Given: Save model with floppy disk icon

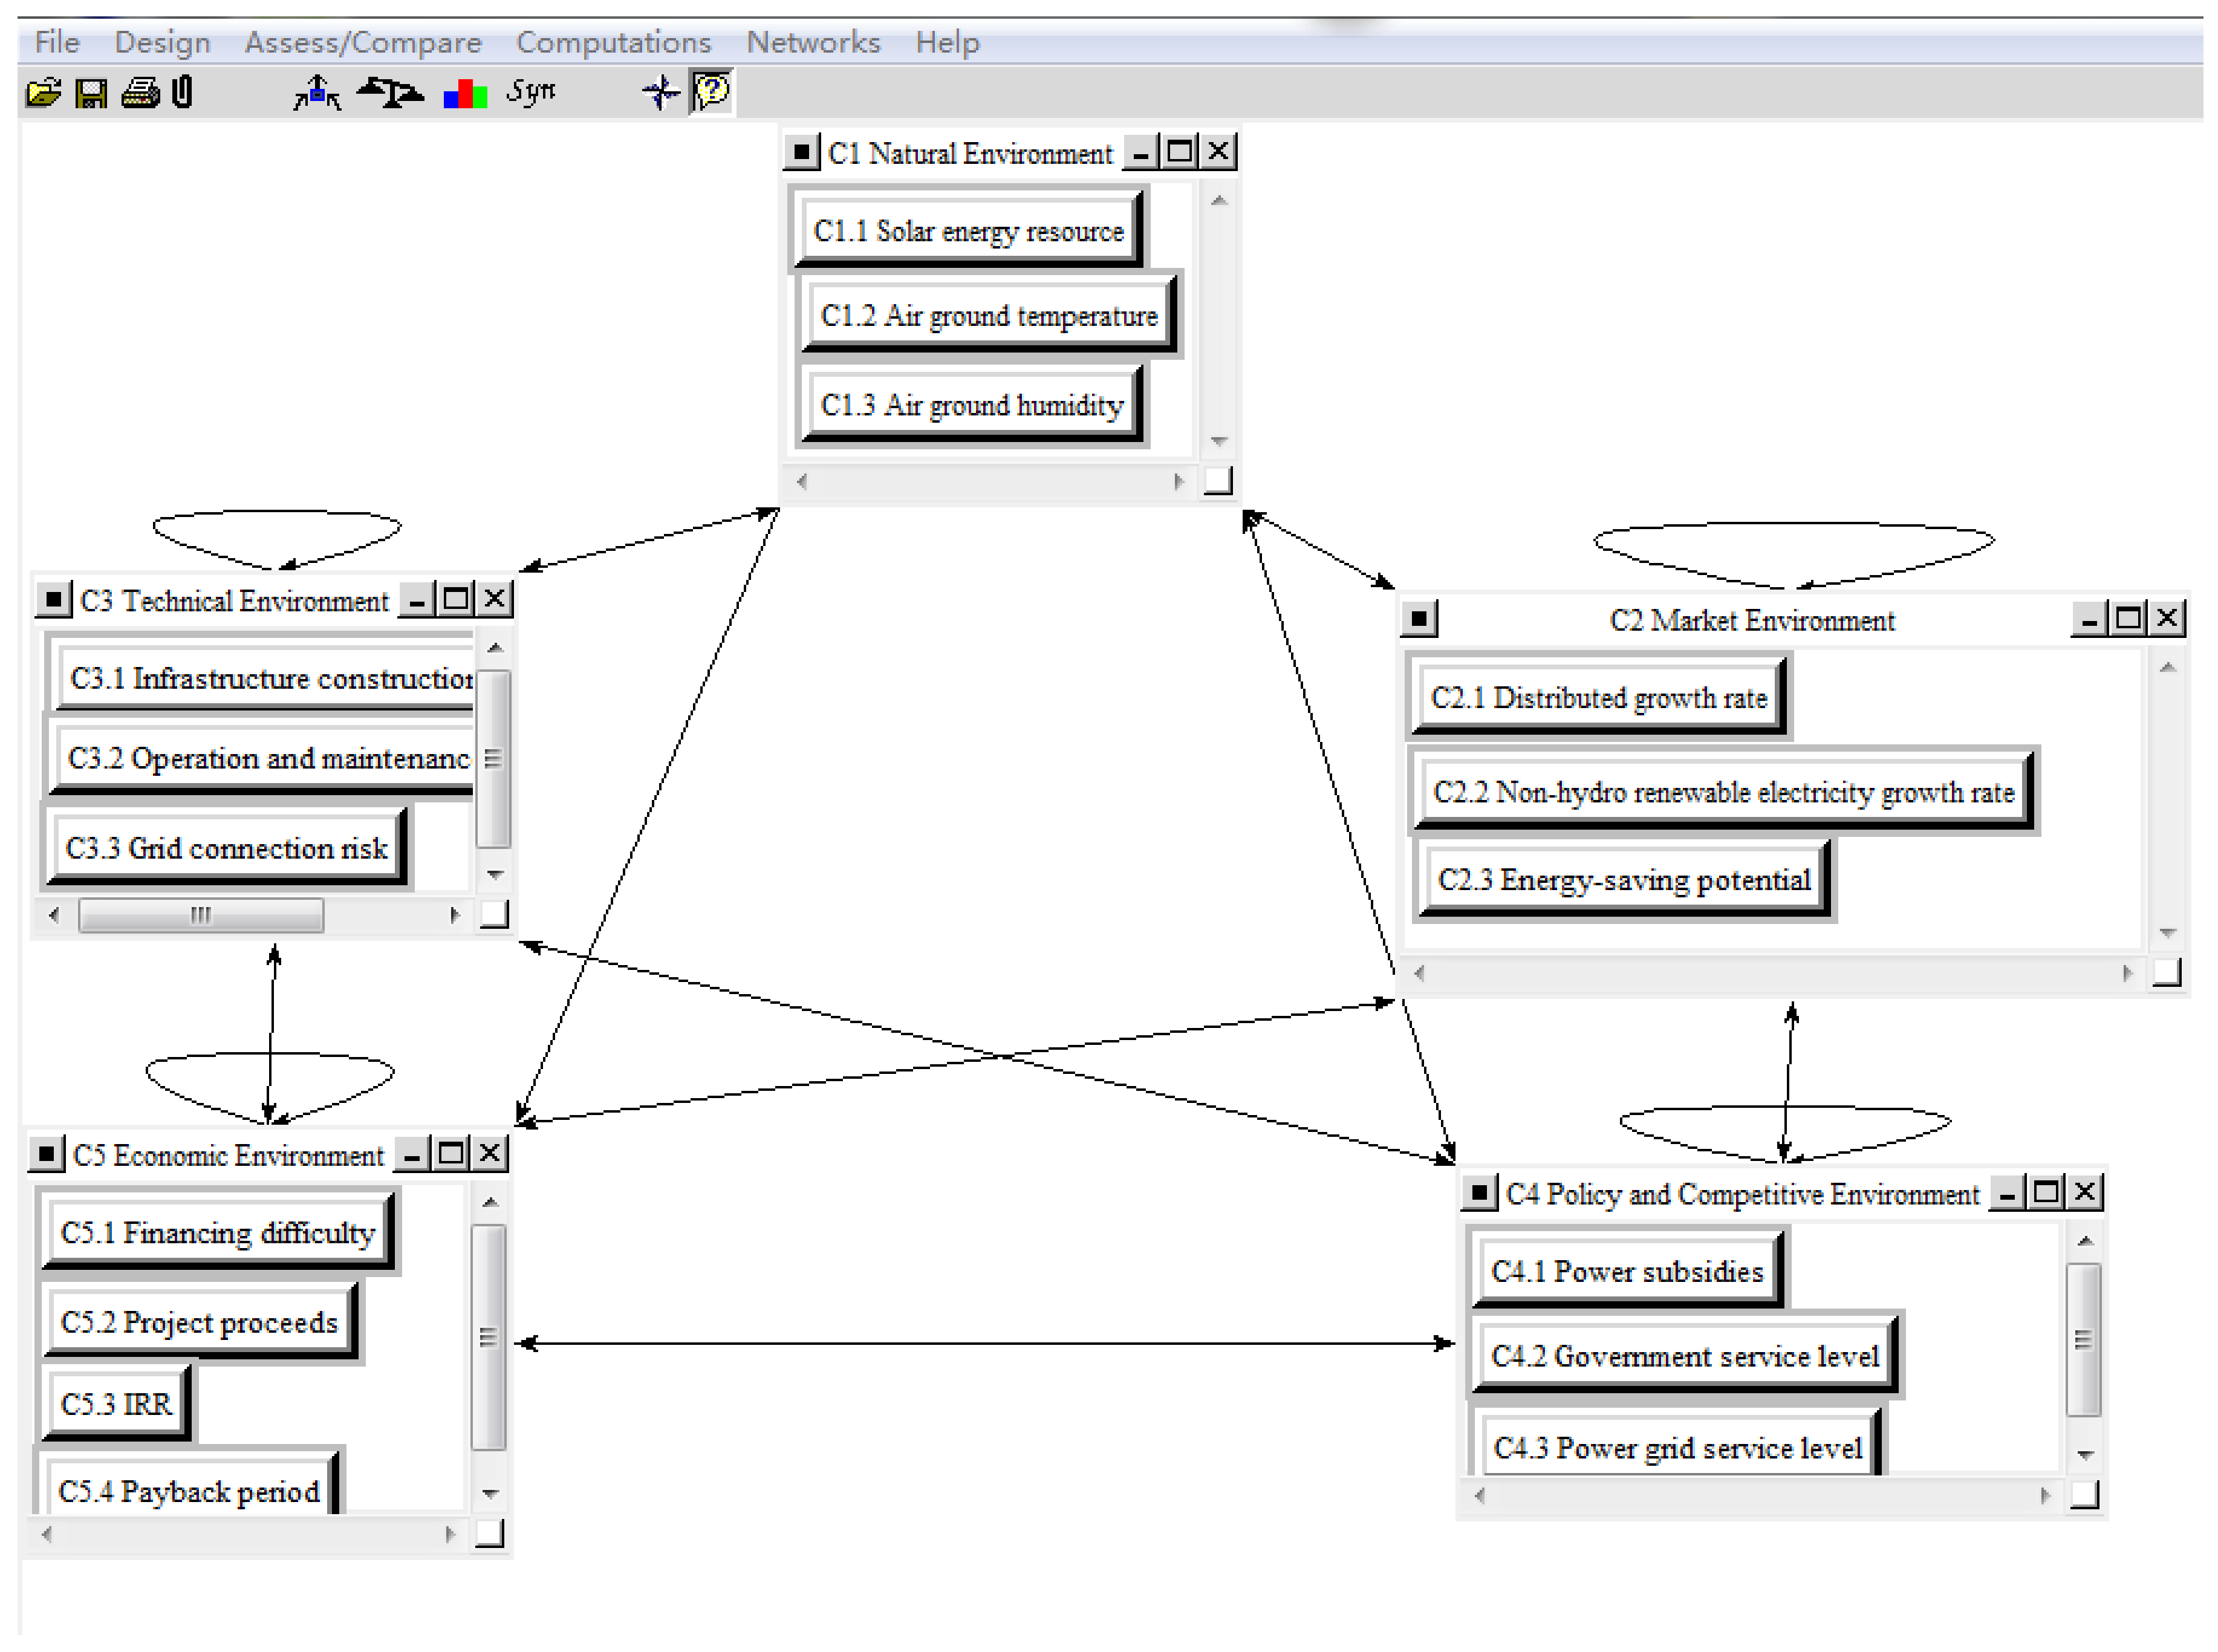Looking at the screenshot, I should (91, 93).
